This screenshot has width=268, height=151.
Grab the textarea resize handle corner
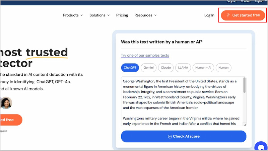click(x=245, y=125)
